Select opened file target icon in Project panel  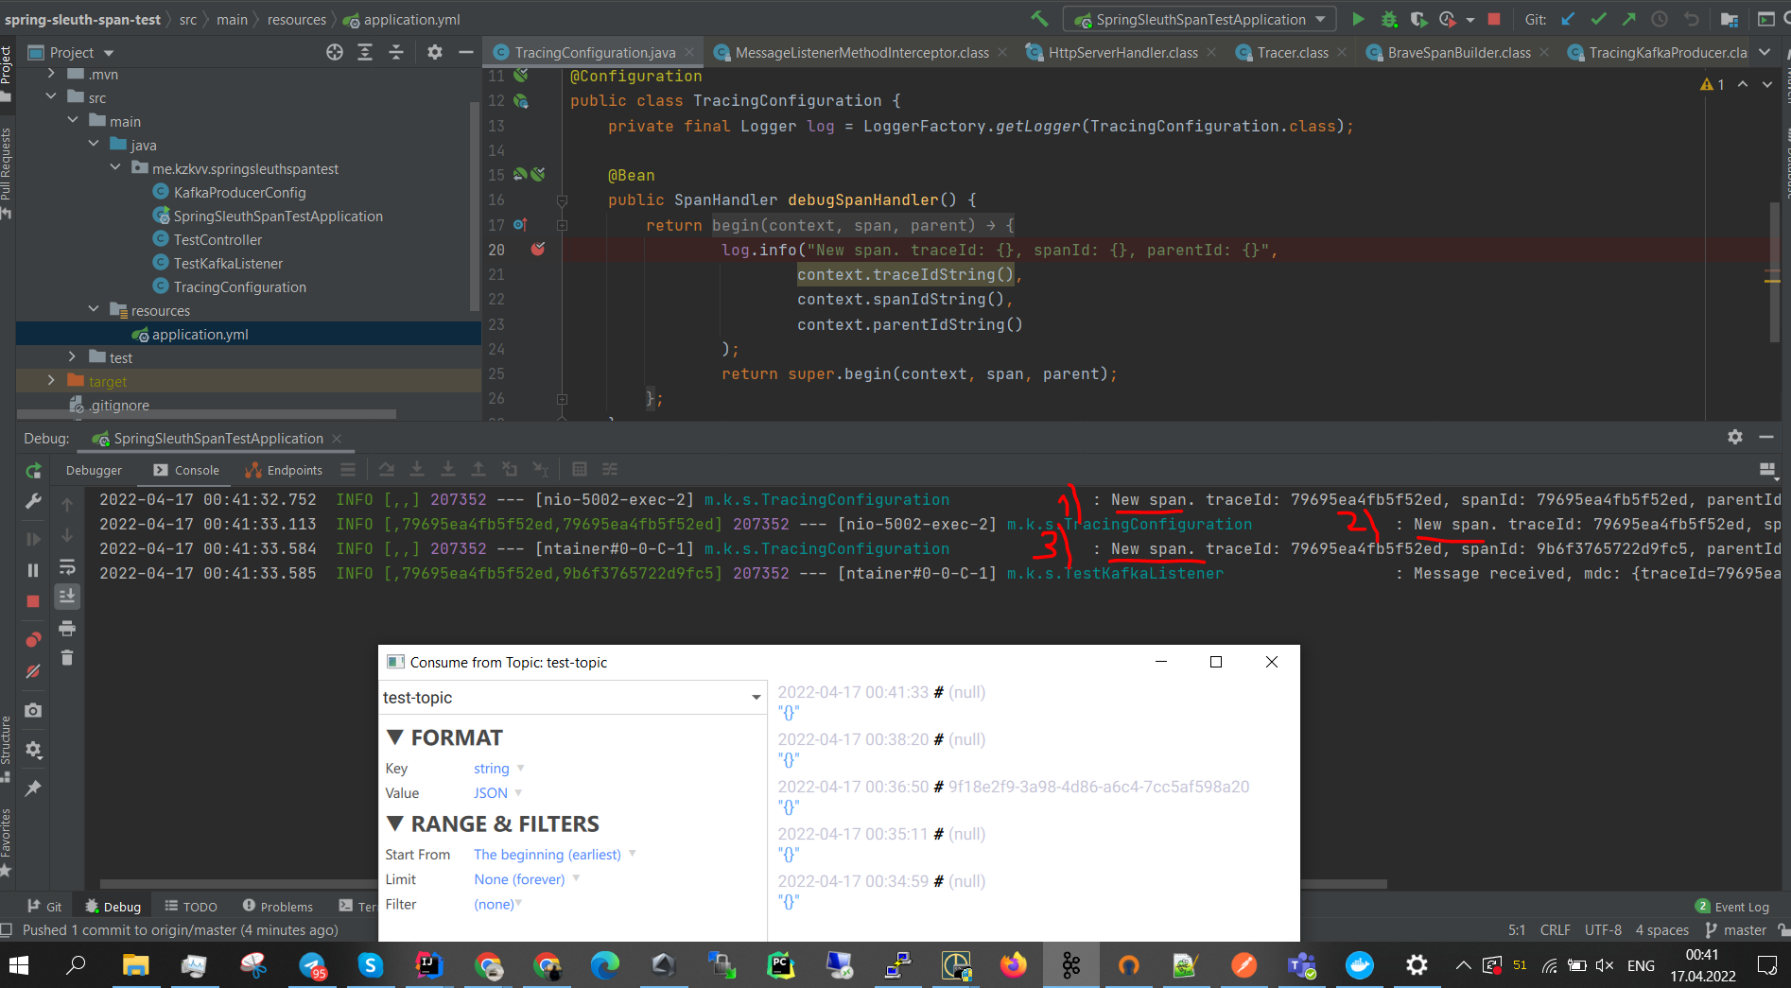(x=335, y=52)
